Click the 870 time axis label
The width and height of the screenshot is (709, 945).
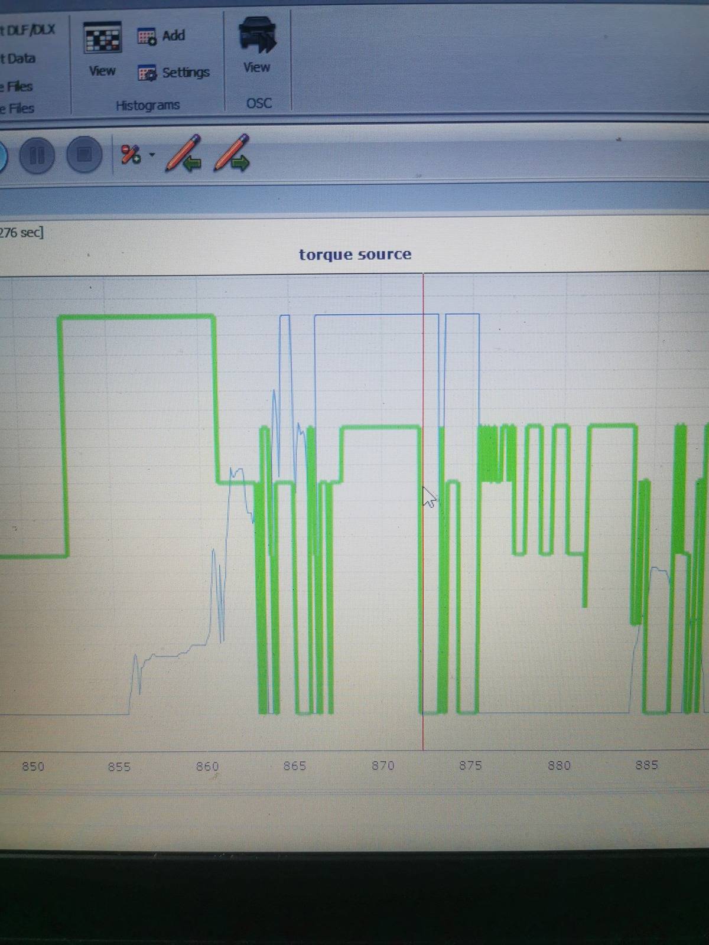[x=383, y=765]
